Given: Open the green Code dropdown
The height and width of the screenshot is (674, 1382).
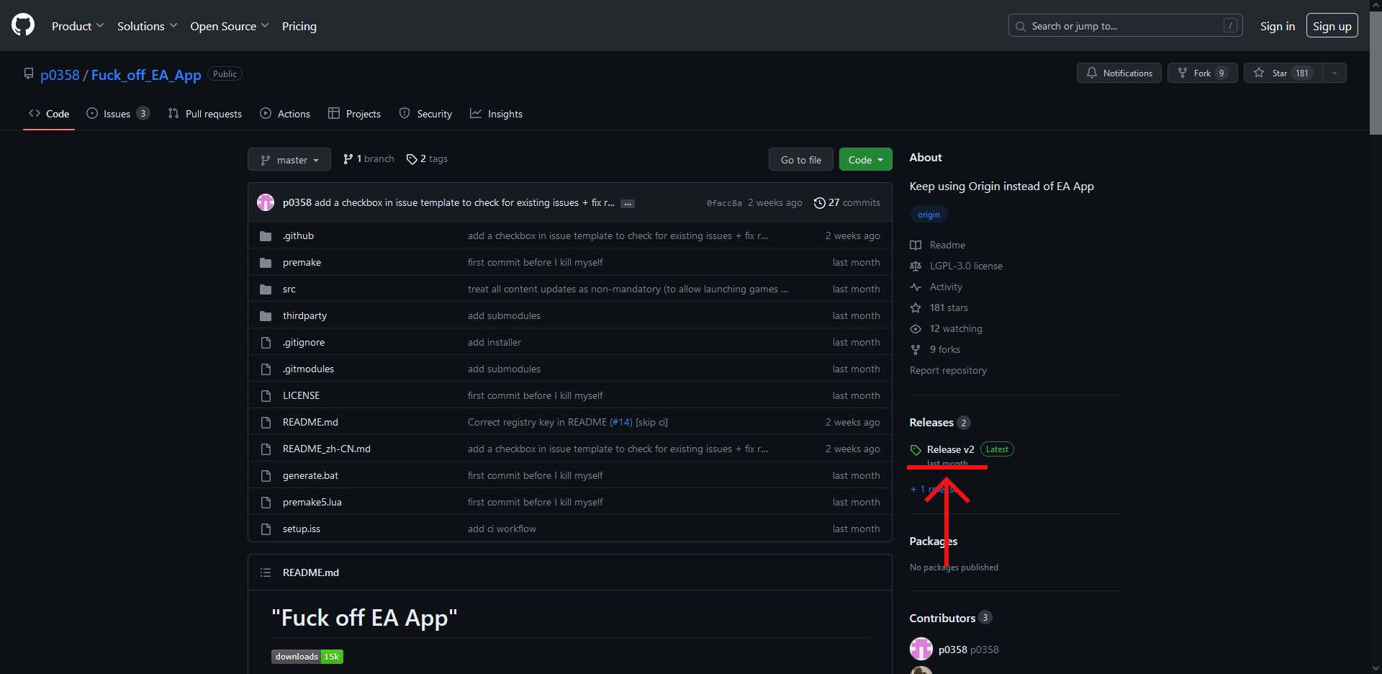Looking at the screenshot, I should click(x=866, y=159).
